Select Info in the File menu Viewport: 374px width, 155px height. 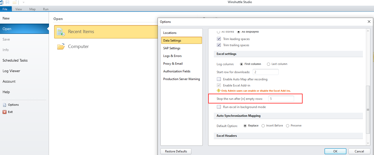point(24,50)
